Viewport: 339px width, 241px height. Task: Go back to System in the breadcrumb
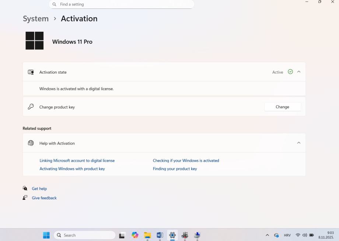36,18
